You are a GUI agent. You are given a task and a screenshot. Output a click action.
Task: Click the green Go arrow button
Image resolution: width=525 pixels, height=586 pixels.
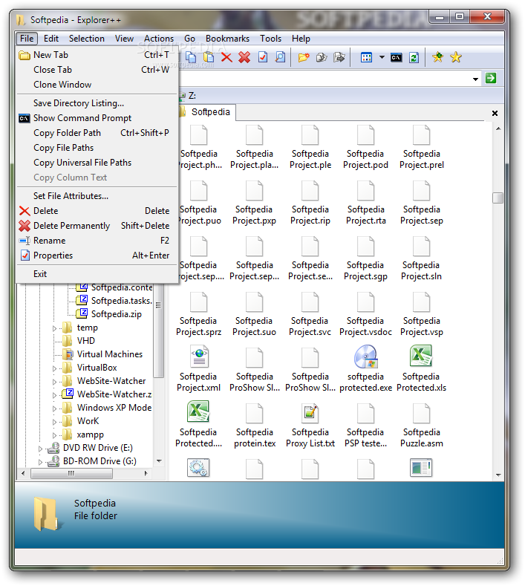491,78
